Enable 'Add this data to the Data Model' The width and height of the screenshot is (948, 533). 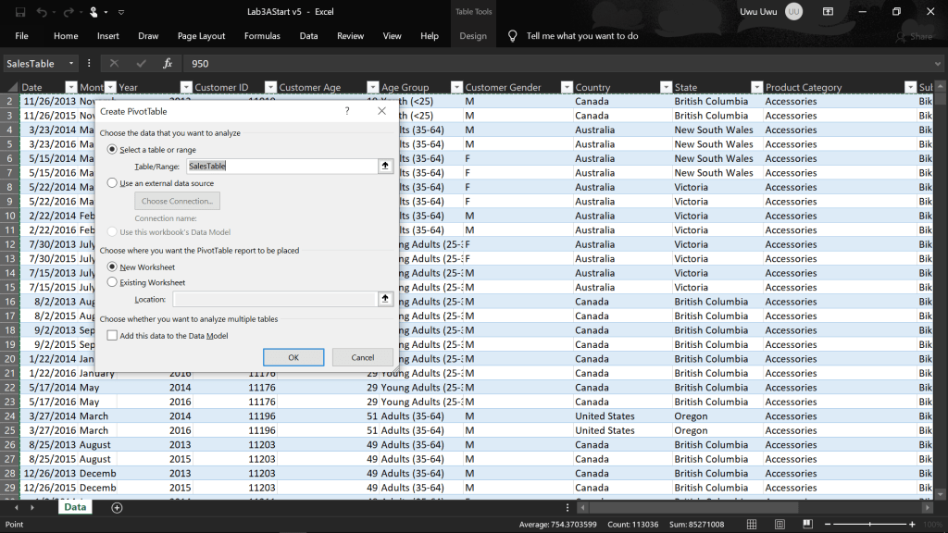pos(113,336)
